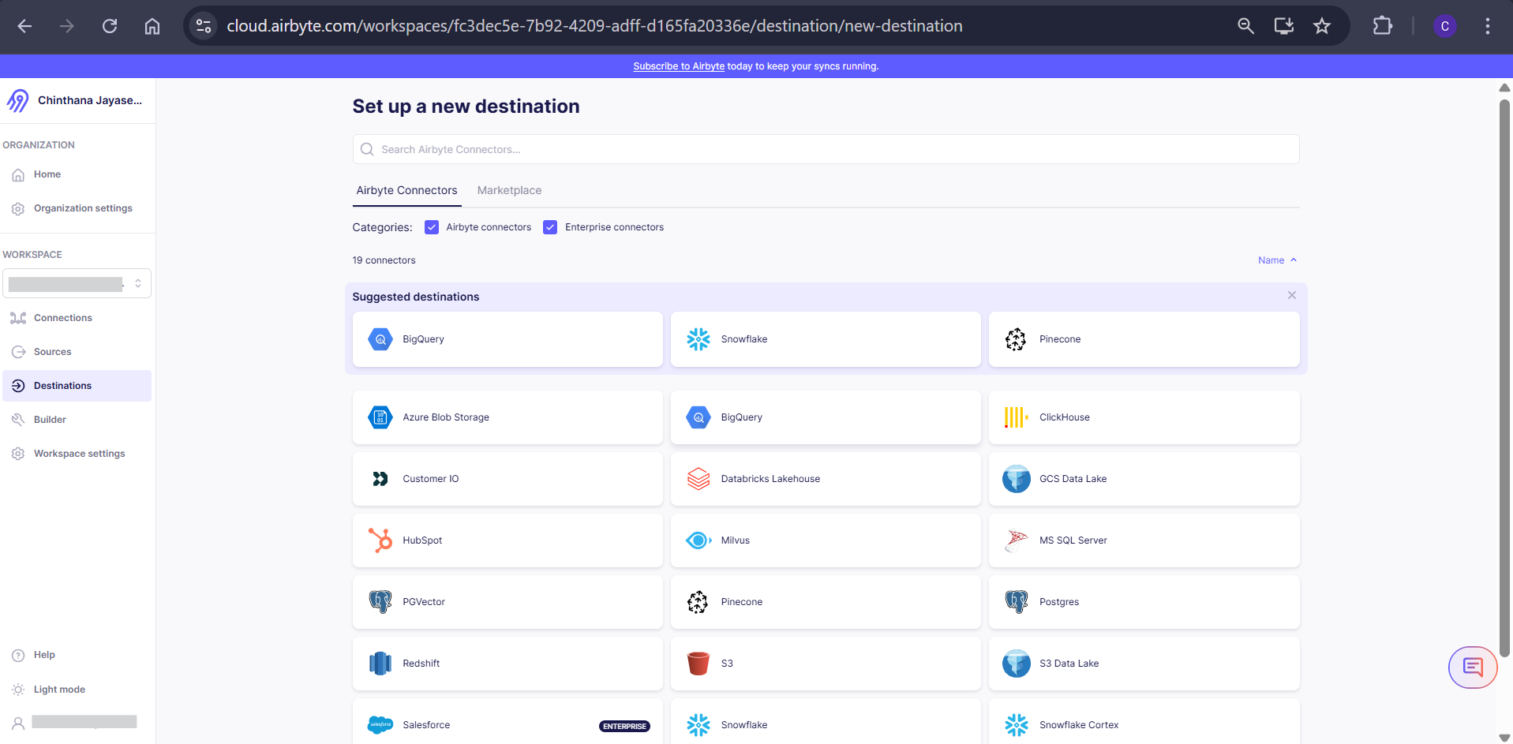Choose the Redshift connector icon
The height and width of the screenshot is (744, 1513).
pos(380,664)
